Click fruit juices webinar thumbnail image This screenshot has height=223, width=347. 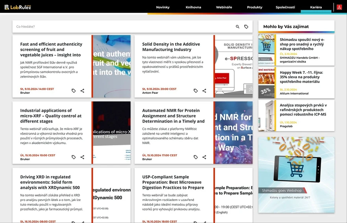[x=112, y=66]
